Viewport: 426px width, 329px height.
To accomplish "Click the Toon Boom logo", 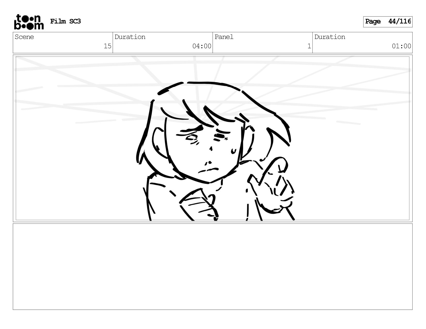I will [x=29, y=22].
